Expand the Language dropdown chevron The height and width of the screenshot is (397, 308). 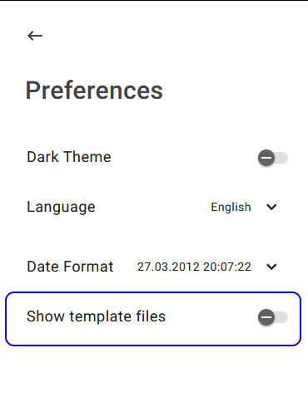(x=271, y=207)
